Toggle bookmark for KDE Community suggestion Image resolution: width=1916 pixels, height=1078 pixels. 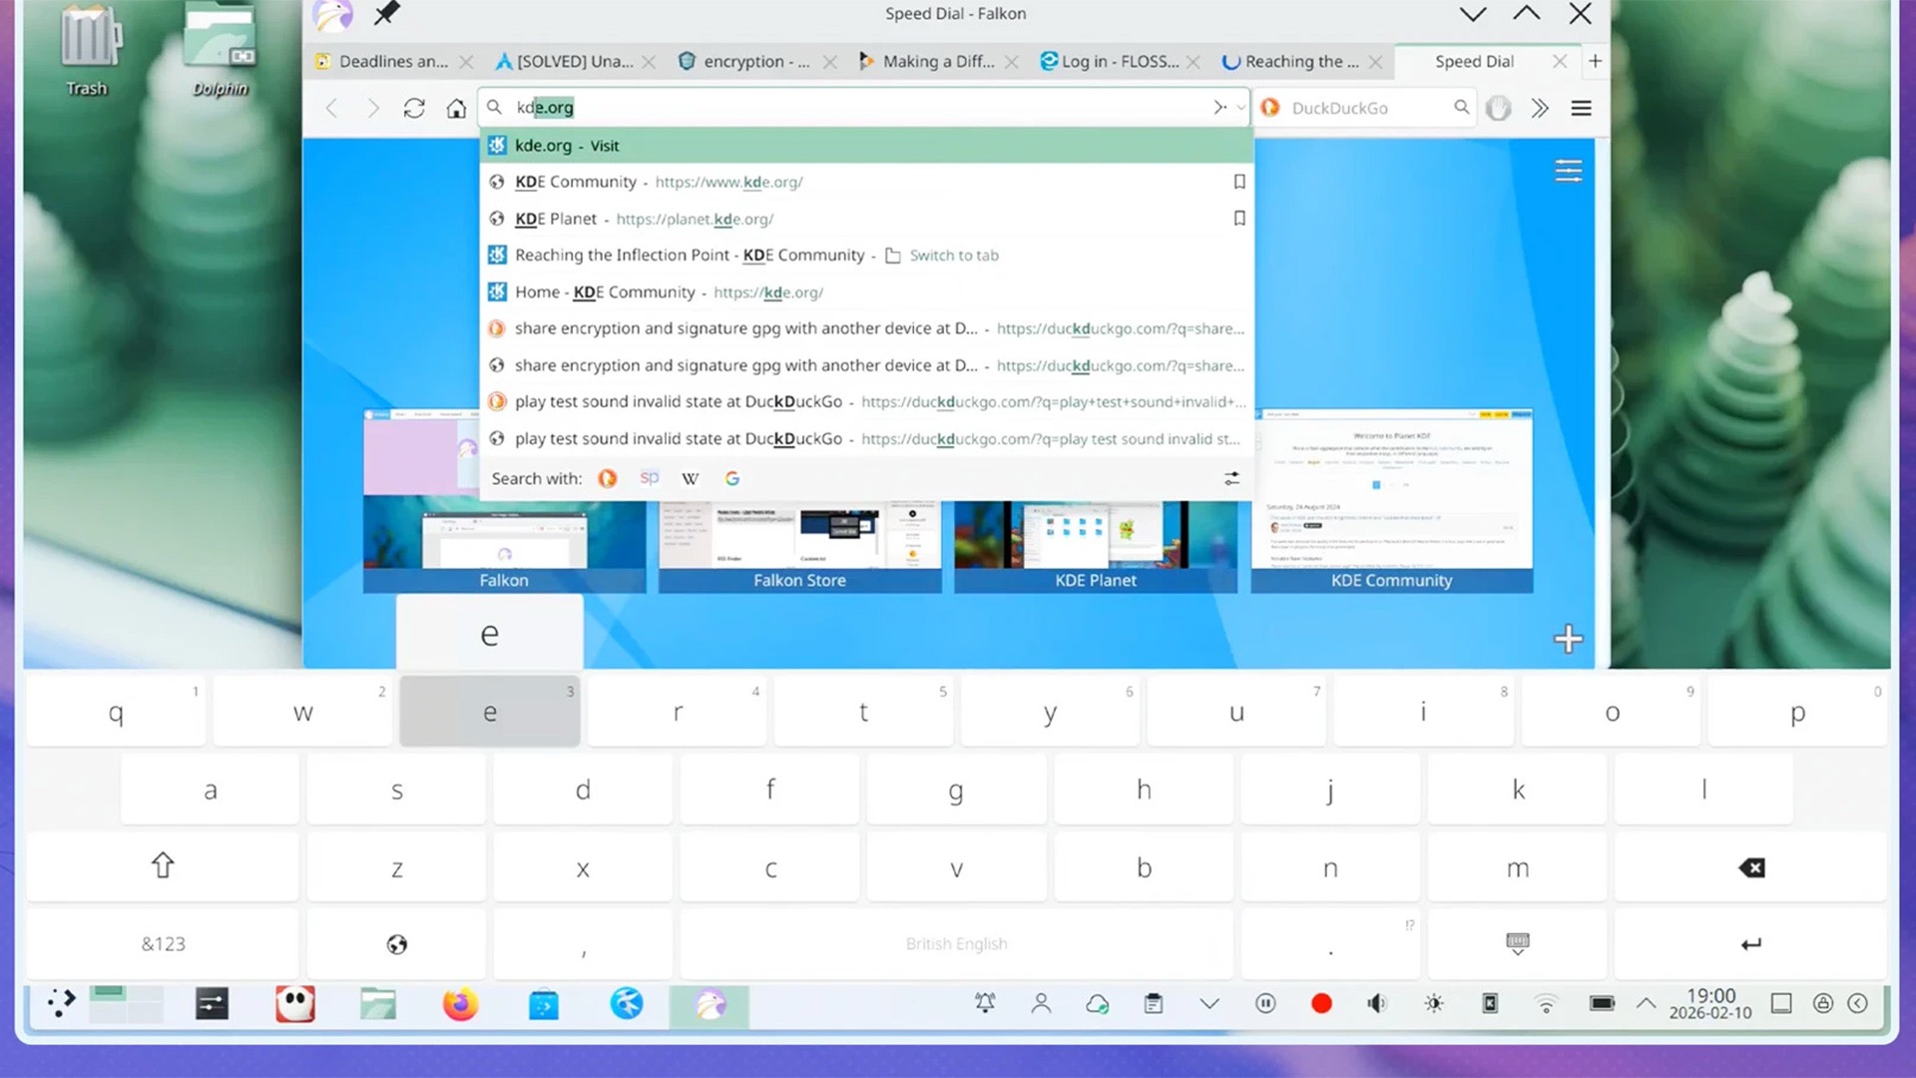tap(1238, 182)
